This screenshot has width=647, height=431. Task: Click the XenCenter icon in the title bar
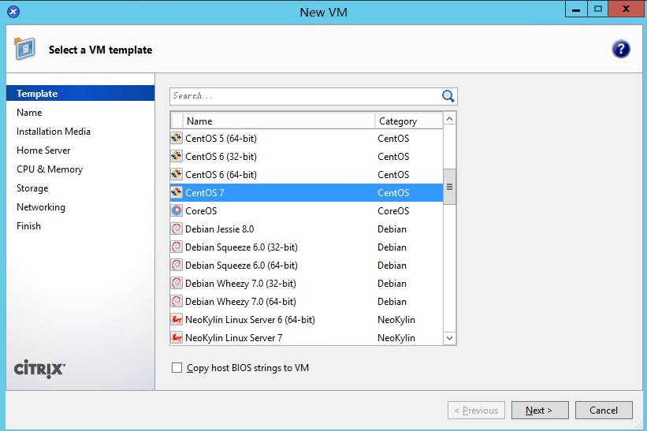click(x=13, y=12)
